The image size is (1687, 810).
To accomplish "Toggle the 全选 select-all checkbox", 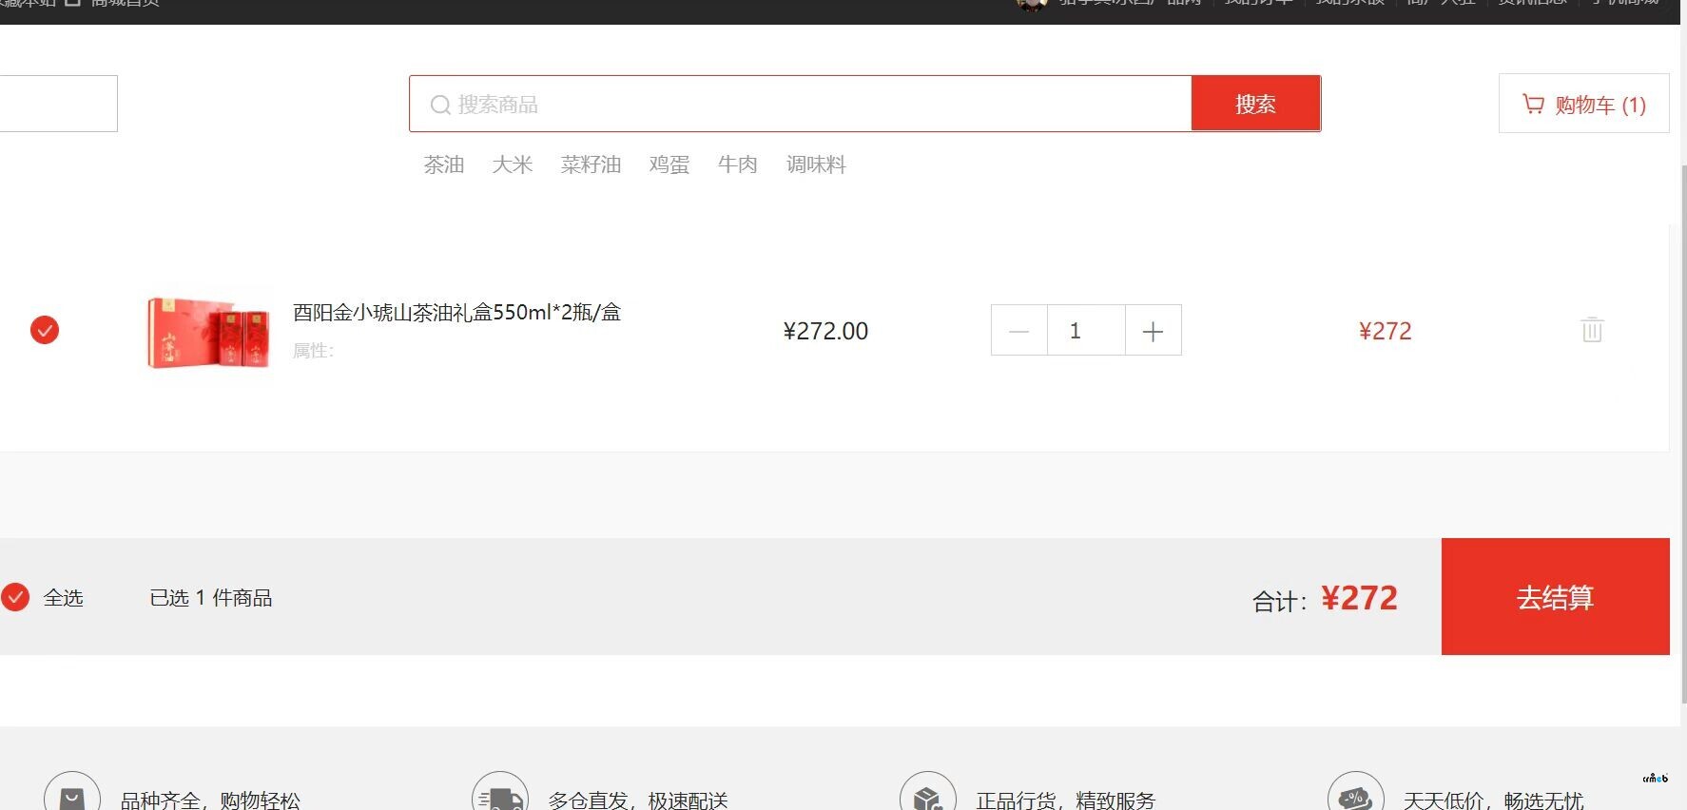I will tap(15, 597).
